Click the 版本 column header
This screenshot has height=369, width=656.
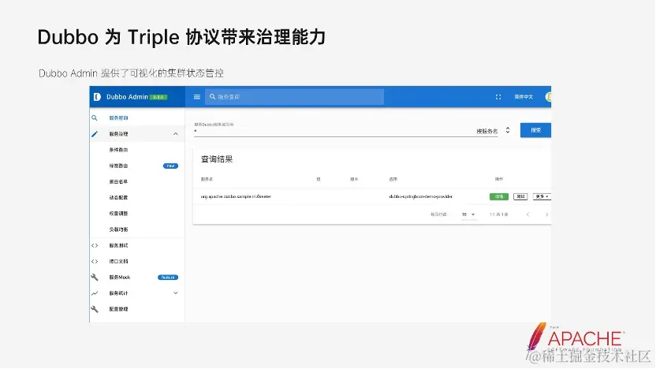tap(354, 180)
